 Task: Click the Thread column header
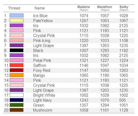point(14,8)
